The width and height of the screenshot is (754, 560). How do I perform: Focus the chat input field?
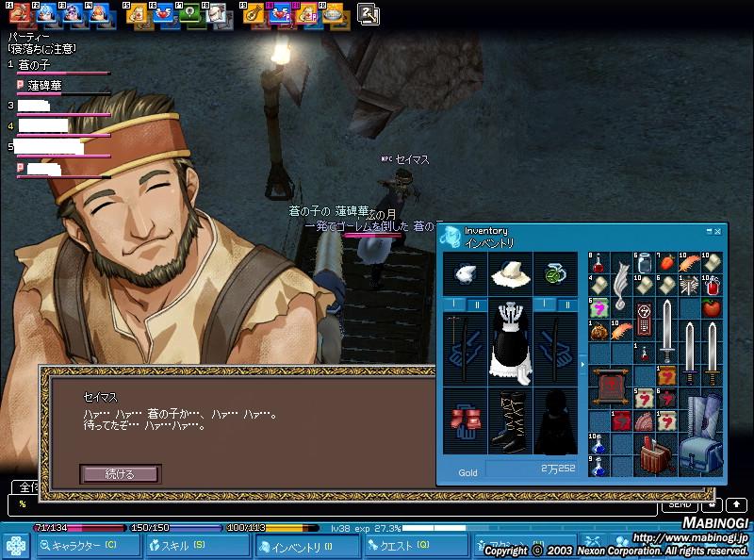tap(333, 504)
